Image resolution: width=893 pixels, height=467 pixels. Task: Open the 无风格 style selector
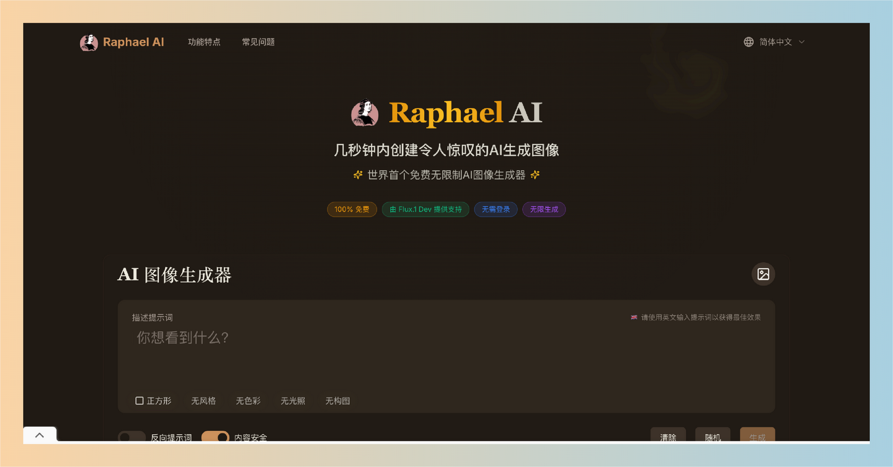coord(203,401)
